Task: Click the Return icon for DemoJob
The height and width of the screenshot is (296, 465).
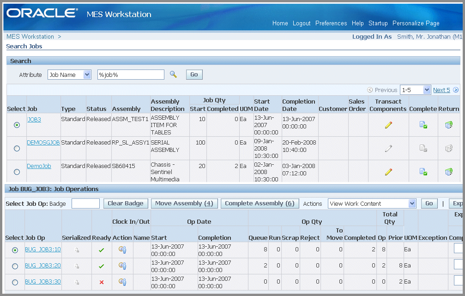Action: (449, 172)
